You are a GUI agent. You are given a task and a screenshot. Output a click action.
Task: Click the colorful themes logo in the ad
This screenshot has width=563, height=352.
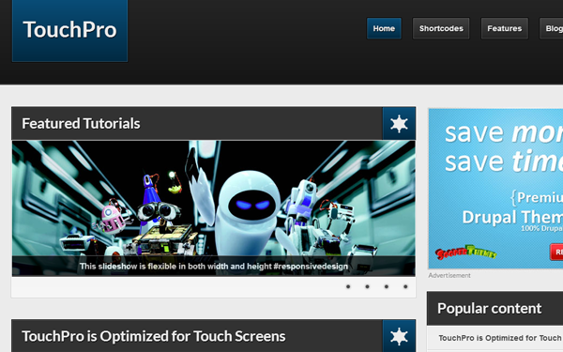[x=465, y=253]
